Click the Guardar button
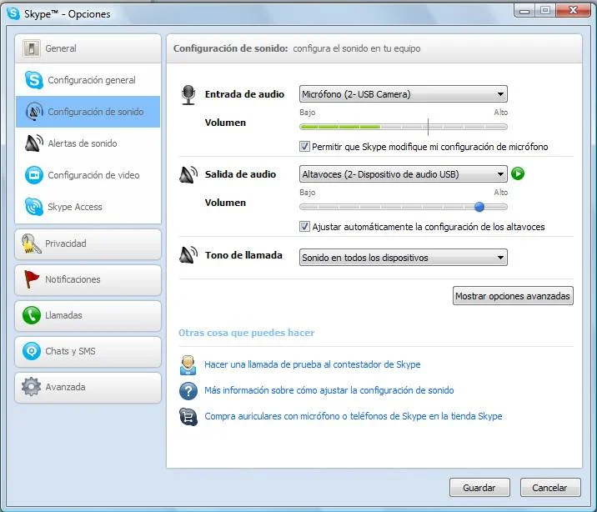 tap(479, 488)
